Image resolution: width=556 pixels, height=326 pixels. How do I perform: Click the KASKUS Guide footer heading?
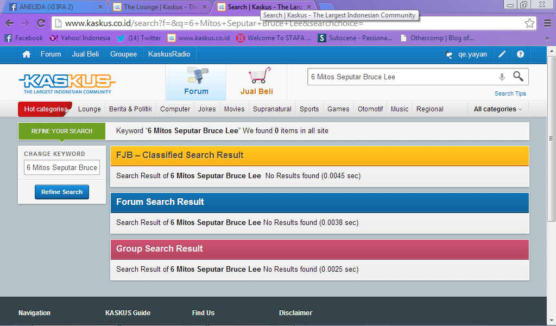click(x=128, y=313)
